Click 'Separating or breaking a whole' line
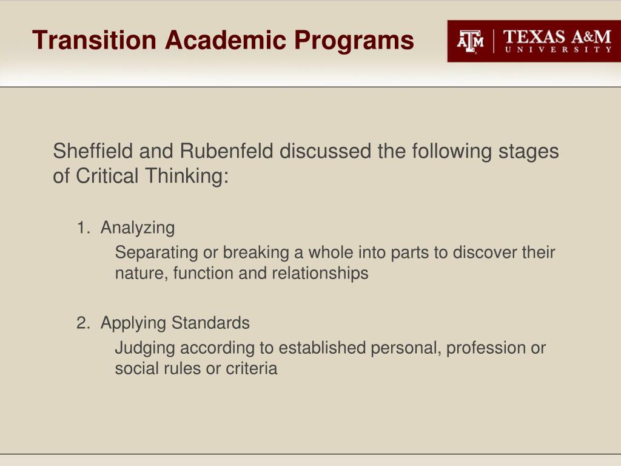621x466 pixels. click(x=335, y=252)
